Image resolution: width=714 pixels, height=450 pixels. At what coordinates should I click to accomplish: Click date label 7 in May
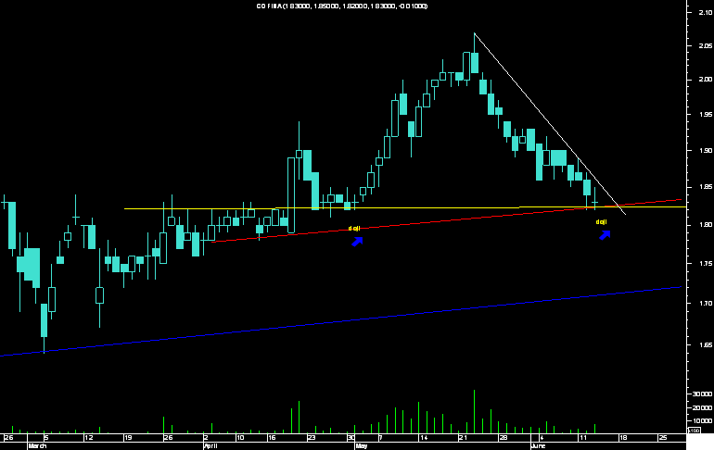[x=382, y=438]
